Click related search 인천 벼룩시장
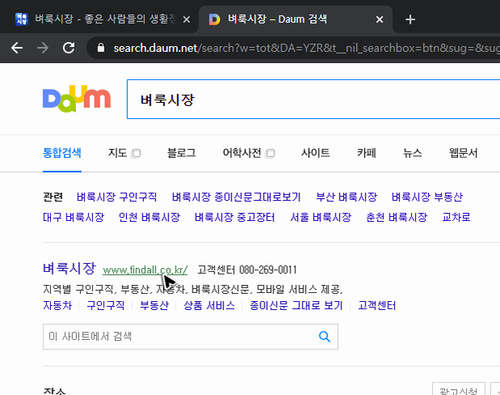This screenshot has width=500, height=395. 149,217
